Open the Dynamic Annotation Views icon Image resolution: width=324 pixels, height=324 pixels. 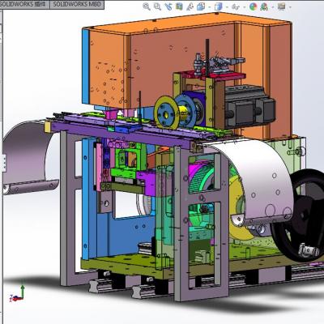click(190, 6)
